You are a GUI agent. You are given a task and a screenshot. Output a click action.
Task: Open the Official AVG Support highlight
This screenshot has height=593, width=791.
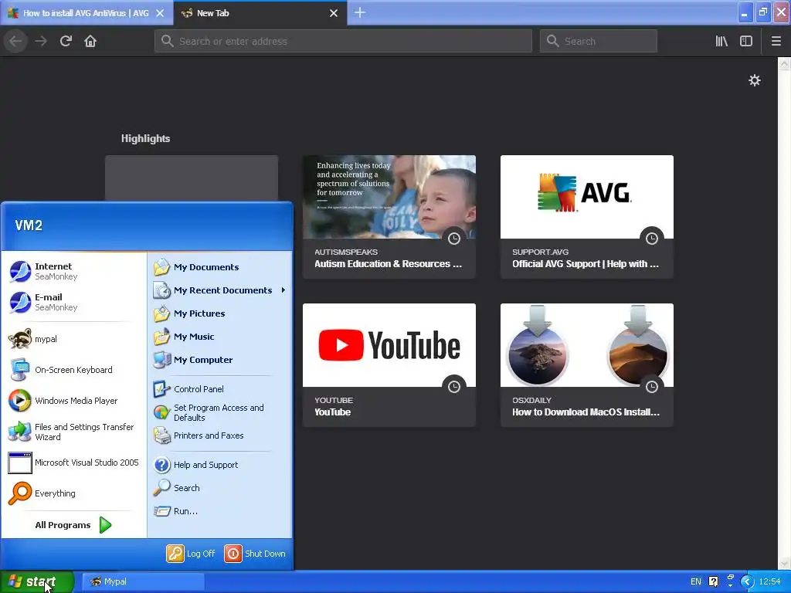[x=587, y=216]
